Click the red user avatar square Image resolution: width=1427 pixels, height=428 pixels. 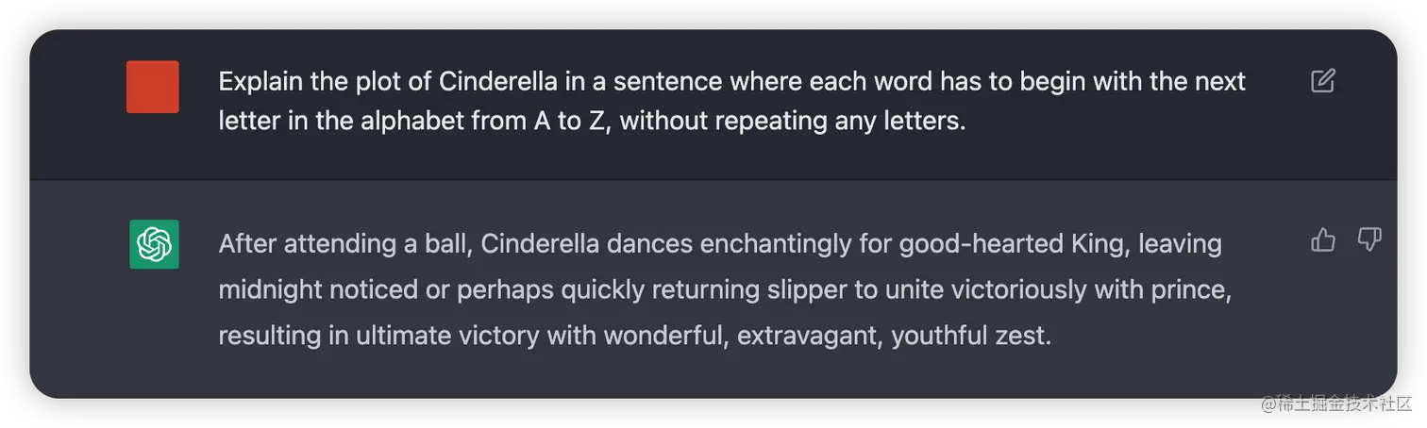[x=153, y=87]
